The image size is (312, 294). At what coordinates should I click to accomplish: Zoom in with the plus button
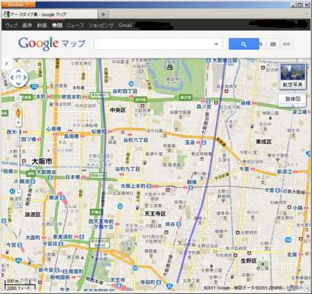(x=19, y=123)
